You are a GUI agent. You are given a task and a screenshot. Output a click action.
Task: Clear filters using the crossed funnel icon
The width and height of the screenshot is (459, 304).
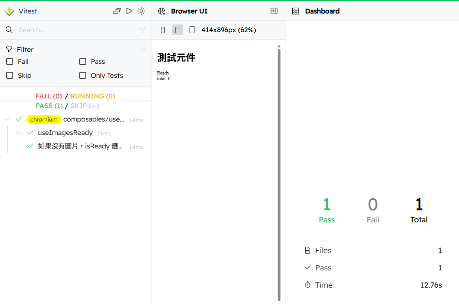[x=142, y=49]
